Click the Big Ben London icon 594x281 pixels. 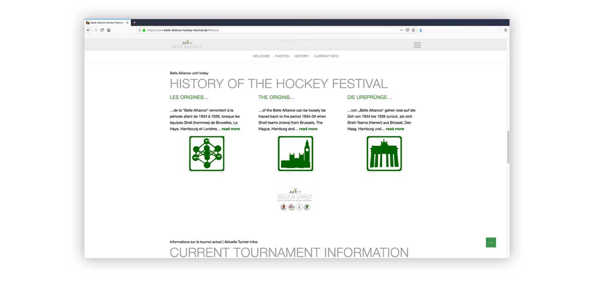tap(295, 153)
